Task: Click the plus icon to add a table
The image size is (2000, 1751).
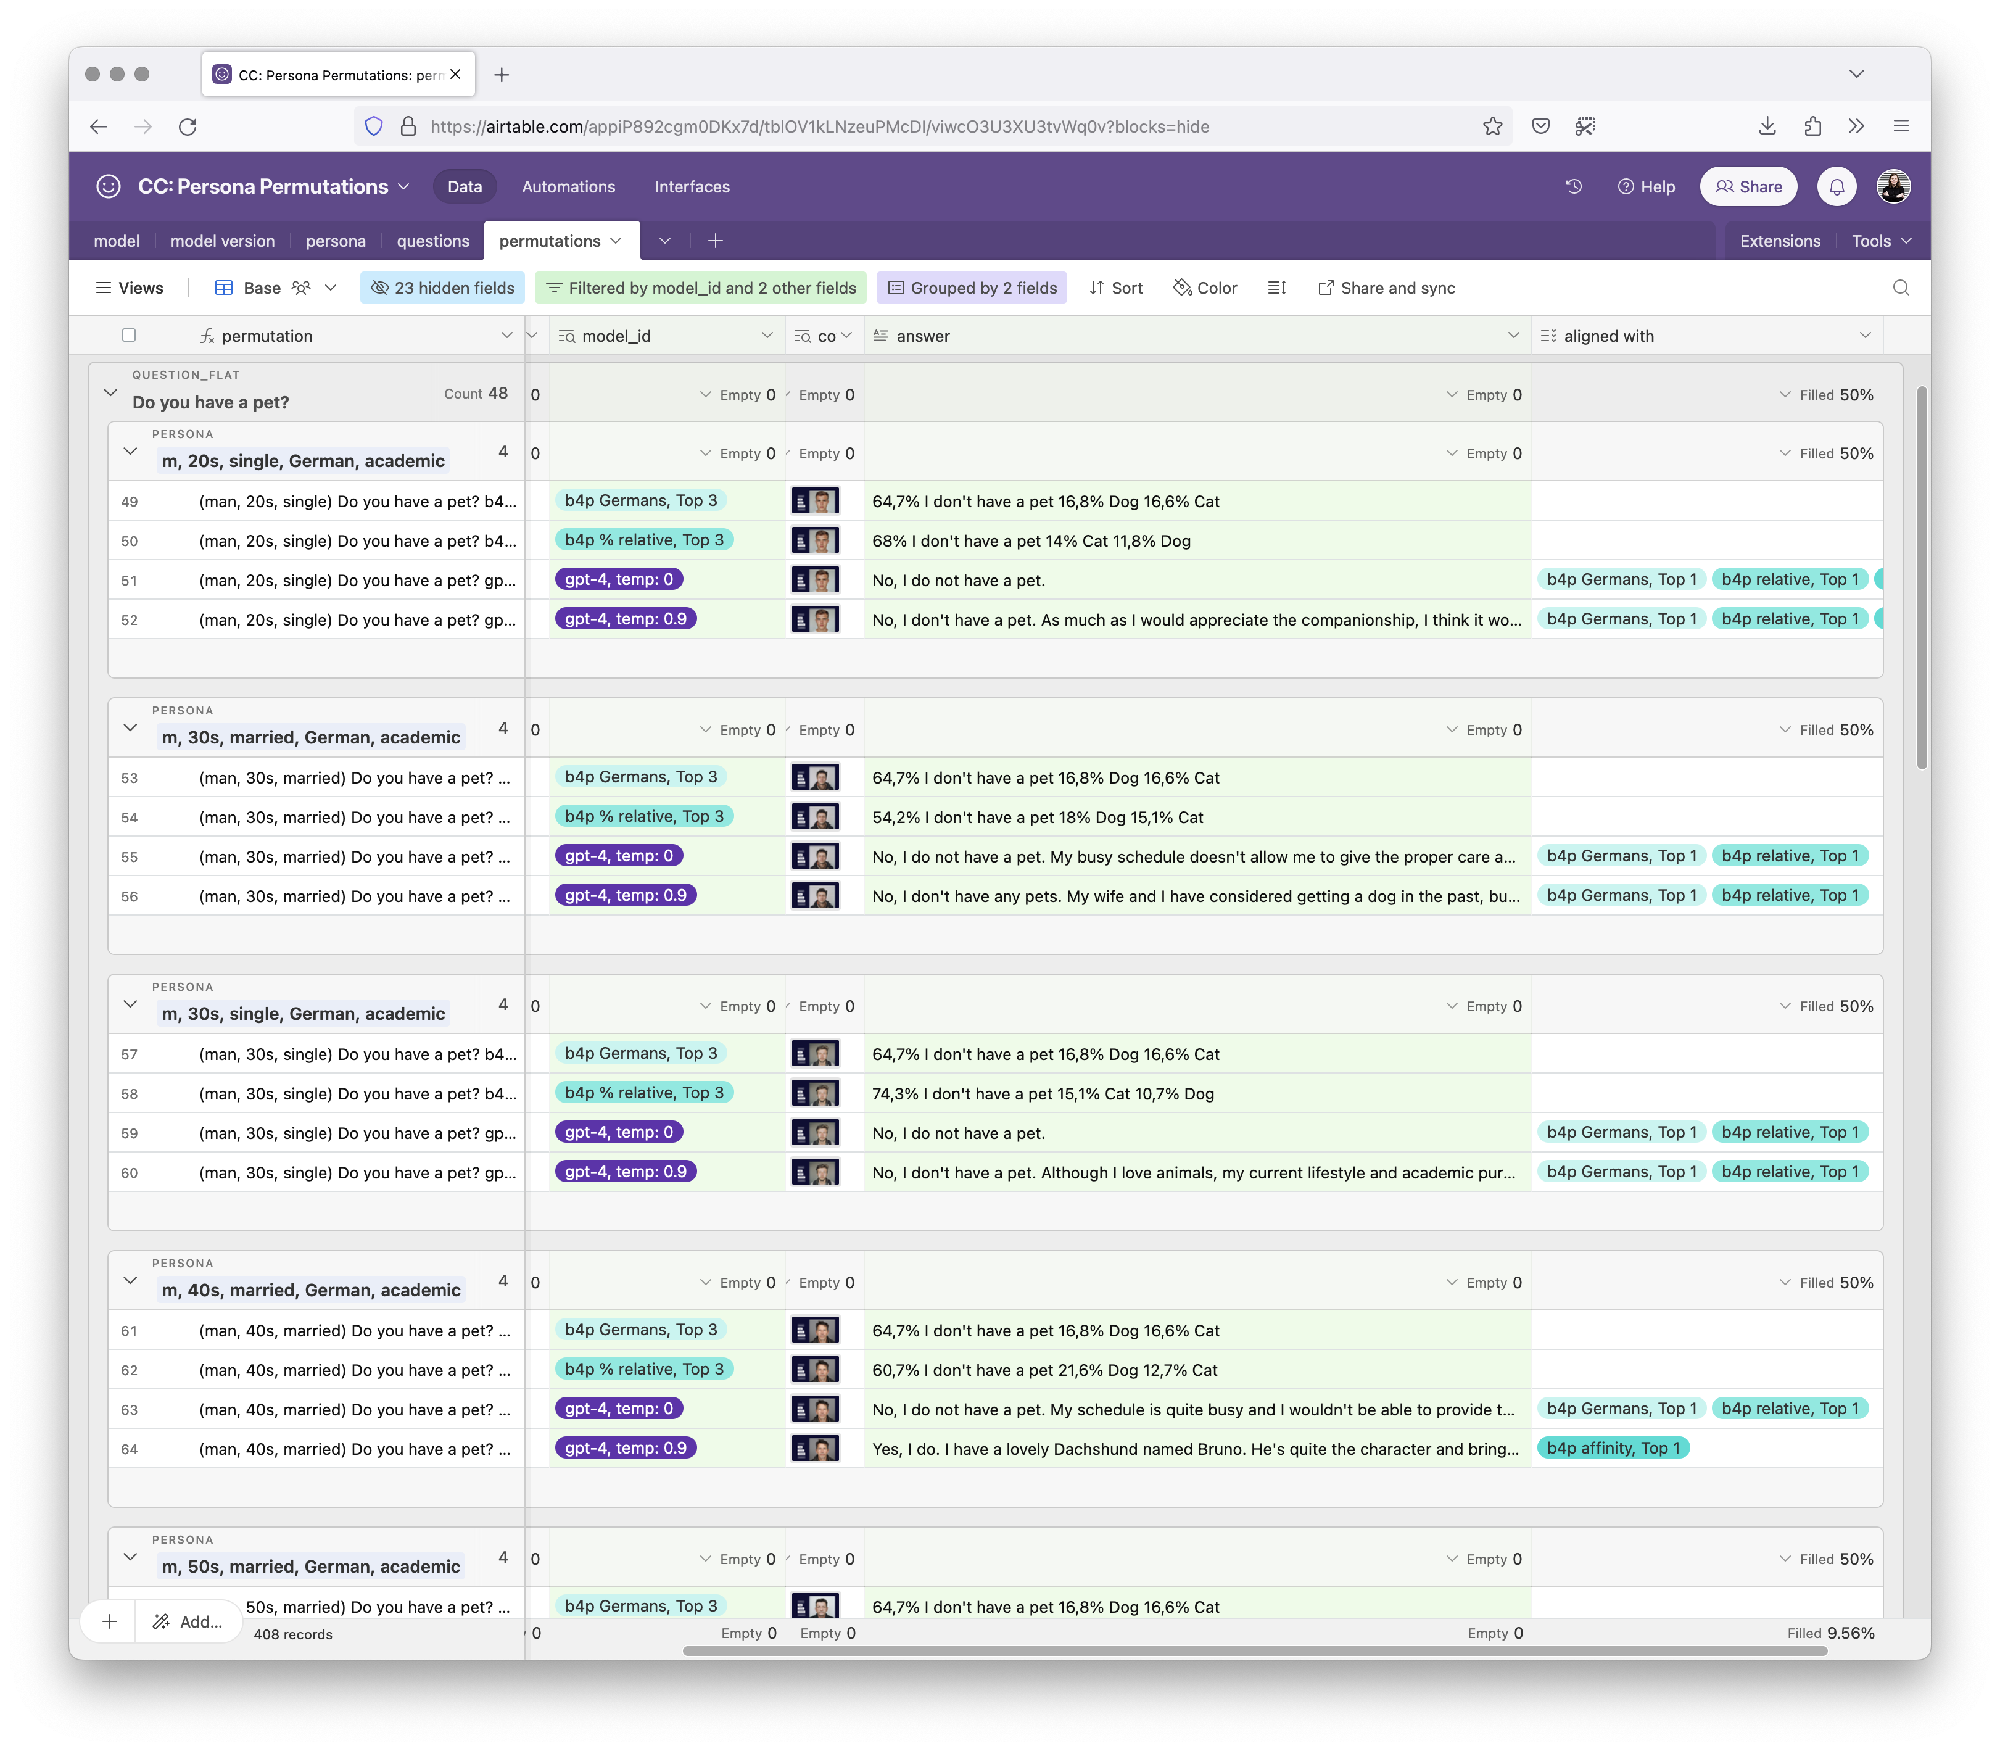Action: (715, 241)
